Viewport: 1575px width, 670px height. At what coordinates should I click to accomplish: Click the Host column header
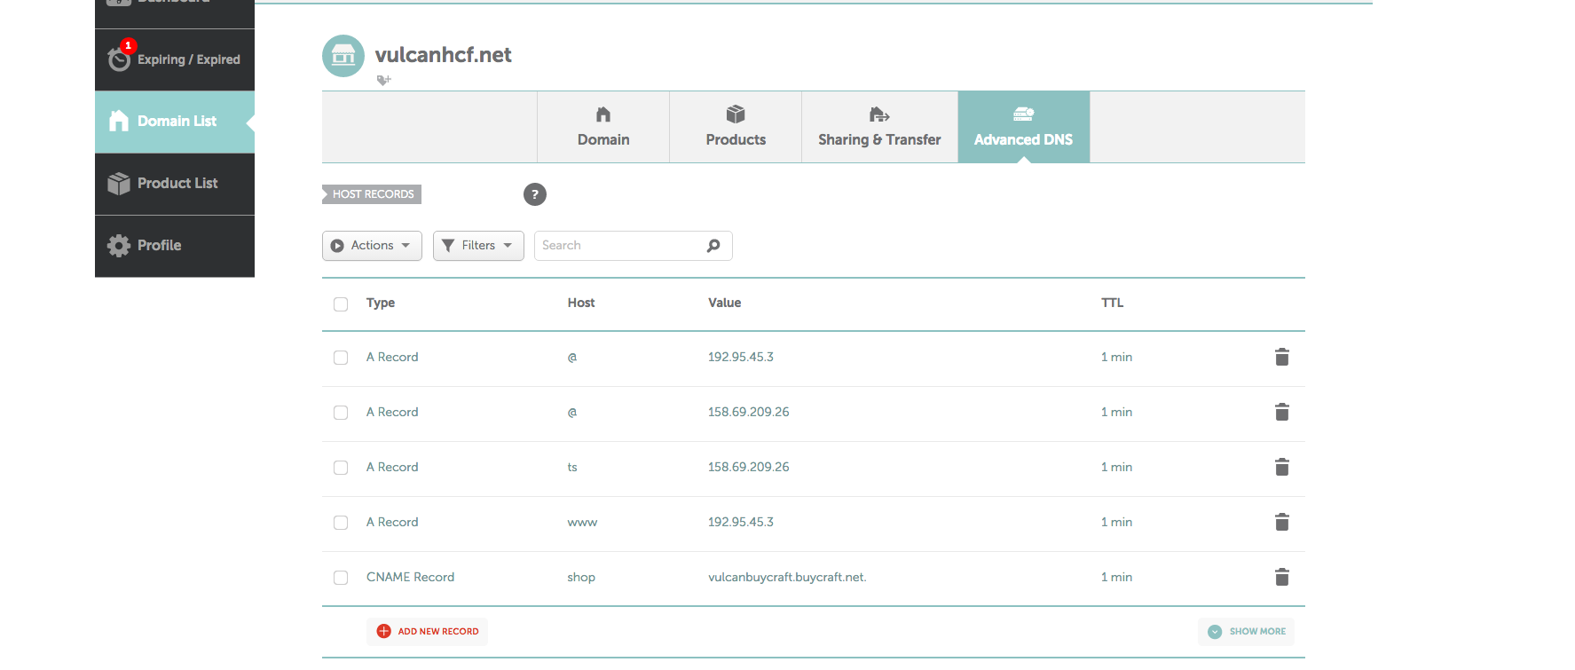click(581, 303)
